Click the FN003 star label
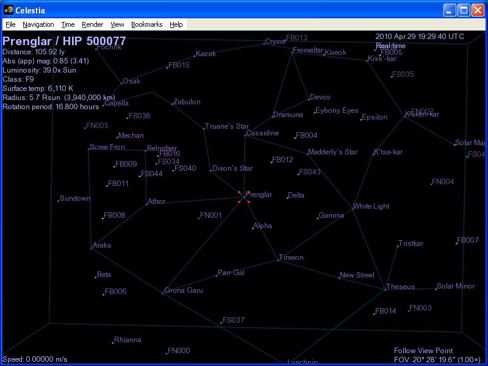488x366 pixels. coord(420,308)
